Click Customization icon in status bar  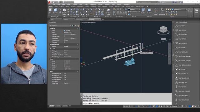click(198, 106)
